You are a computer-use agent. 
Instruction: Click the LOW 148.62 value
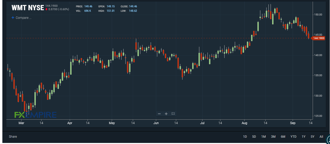click(x=133, y=11)
